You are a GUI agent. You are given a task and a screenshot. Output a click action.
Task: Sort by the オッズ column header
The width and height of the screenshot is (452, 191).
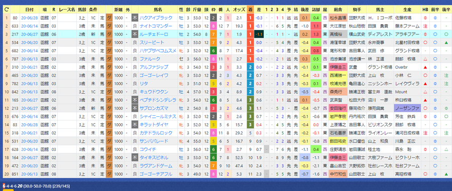[239, 9]
